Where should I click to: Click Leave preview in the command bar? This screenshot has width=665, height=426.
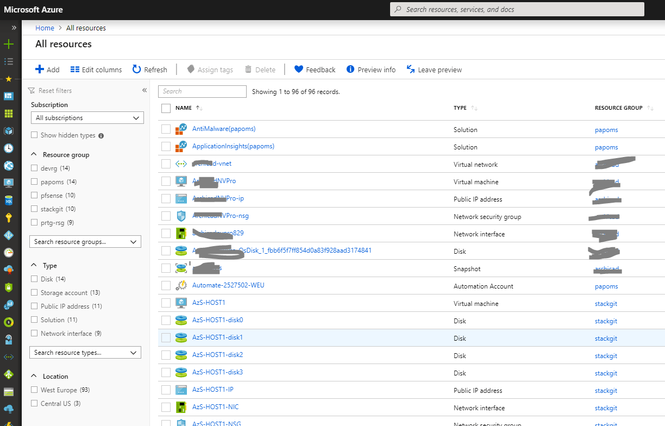[434, 69]
